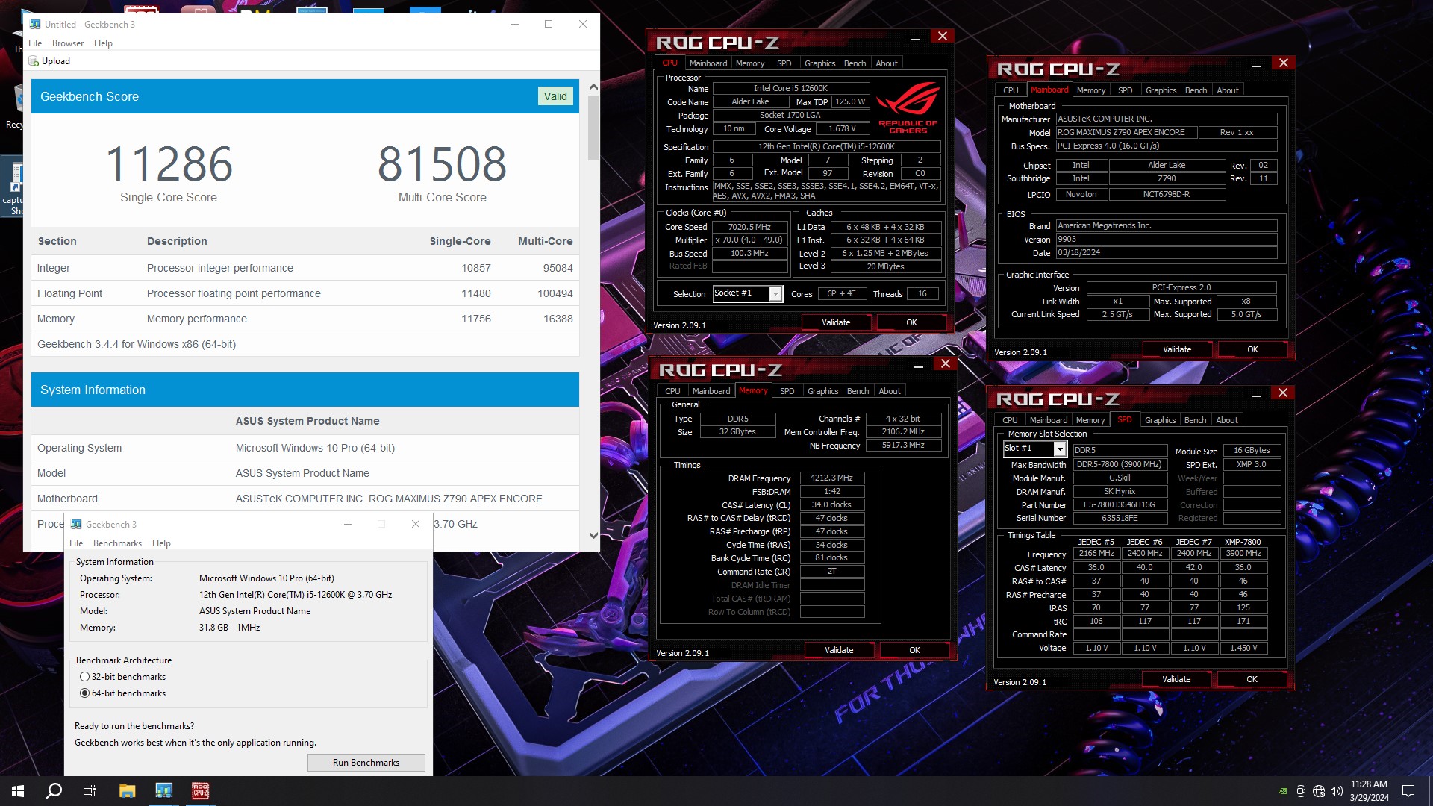1433x806 pixels.
Task: Minimize the CPU-Z Mainboard tab window
Action: pos(1257,66)
